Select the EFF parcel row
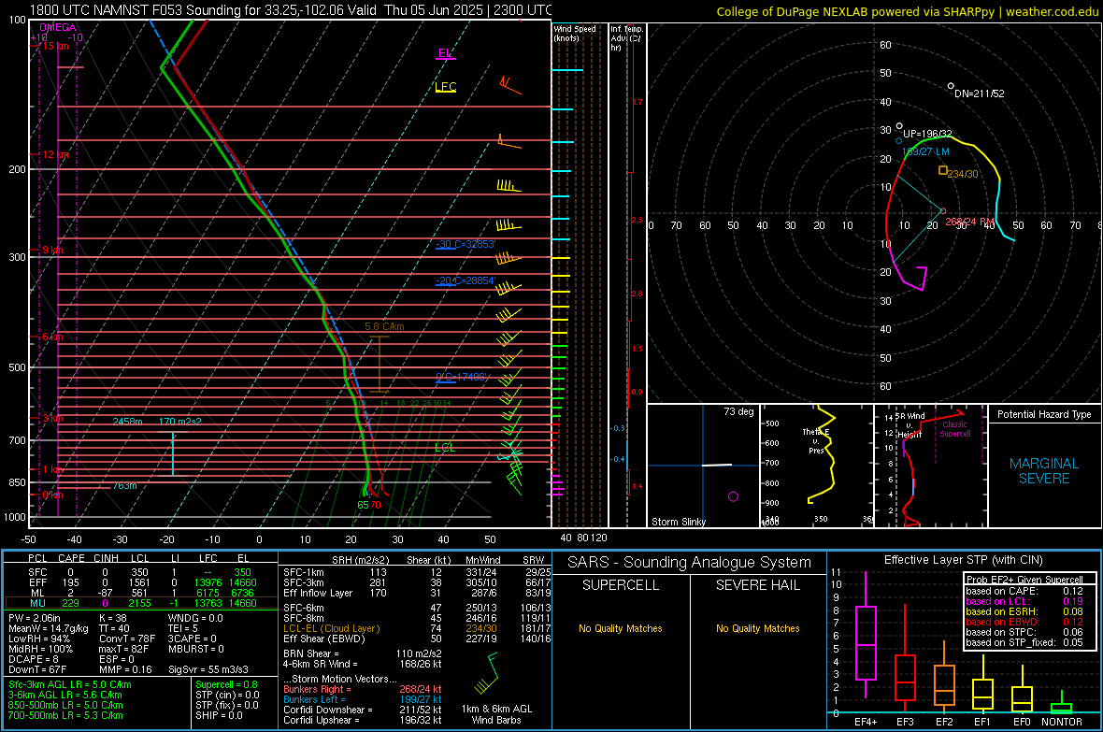This screenshot has height=732, width=1103. point(141,582)
